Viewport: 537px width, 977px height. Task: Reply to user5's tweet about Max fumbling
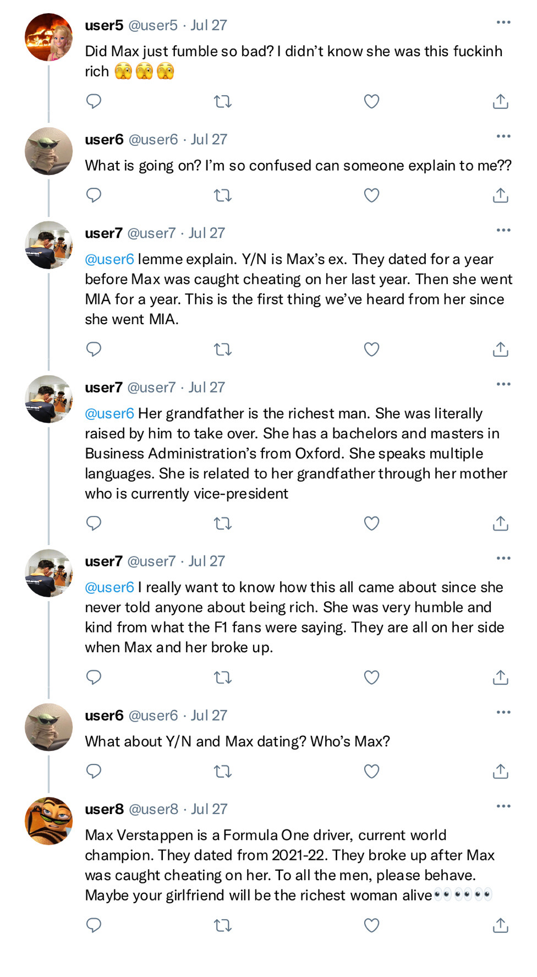coord(94,101)
